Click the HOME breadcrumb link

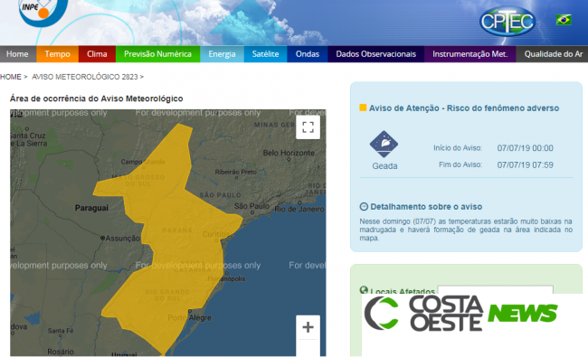11,77
